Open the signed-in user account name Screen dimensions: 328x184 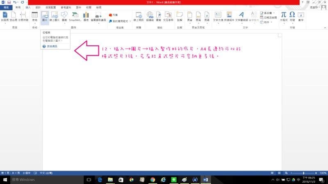314,7
